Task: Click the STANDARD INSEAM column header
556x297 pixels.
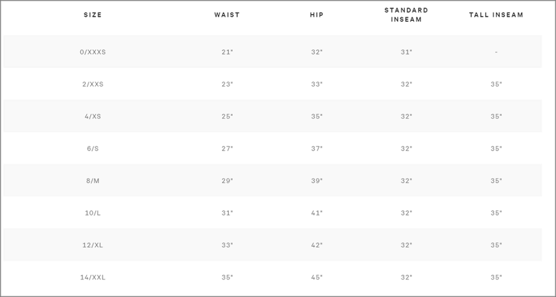Action: [x=406, y=15]
